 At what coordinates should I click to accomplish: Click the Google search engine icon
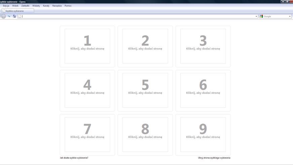261,16
